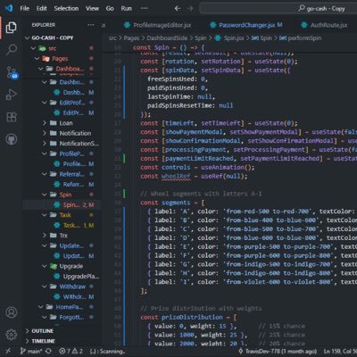This screenshot has height=357, width=357.
Task: Open the Extensions view
Action: [x=12, y=117]
